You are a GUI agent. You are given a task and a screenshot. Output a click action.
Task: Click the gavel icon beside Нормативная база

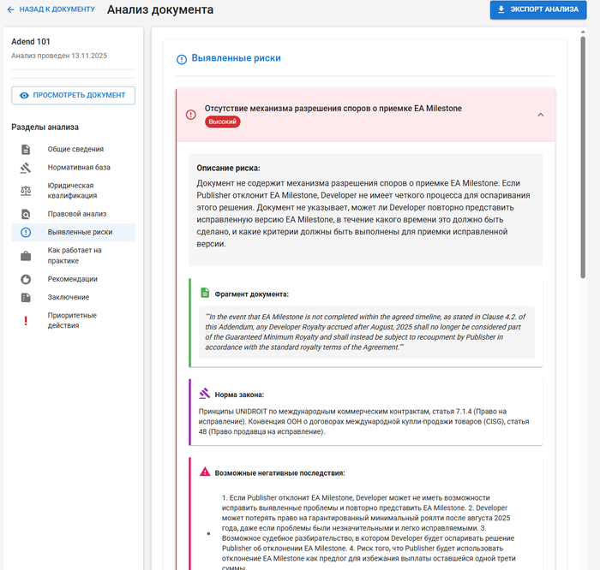[x=26, y=168]
